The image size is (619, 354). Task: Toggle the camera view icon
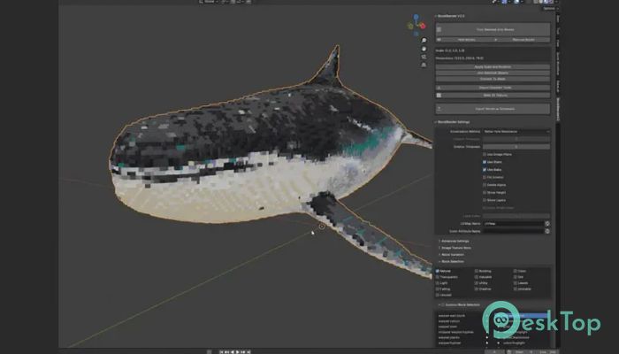point(424,57)
